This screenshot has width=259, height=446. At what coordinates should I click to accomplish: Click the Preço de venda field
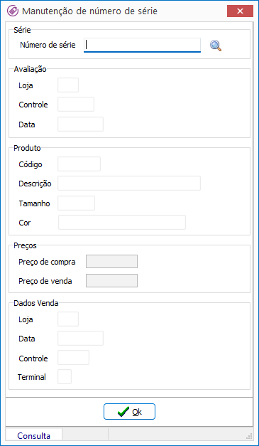pyautogui.click(x=112, y=281)
